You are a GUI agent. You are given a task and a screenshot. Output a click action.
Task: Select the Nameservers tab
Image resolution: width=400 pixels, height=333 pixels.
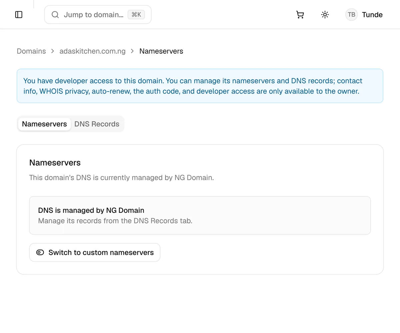tap(44, 124)
